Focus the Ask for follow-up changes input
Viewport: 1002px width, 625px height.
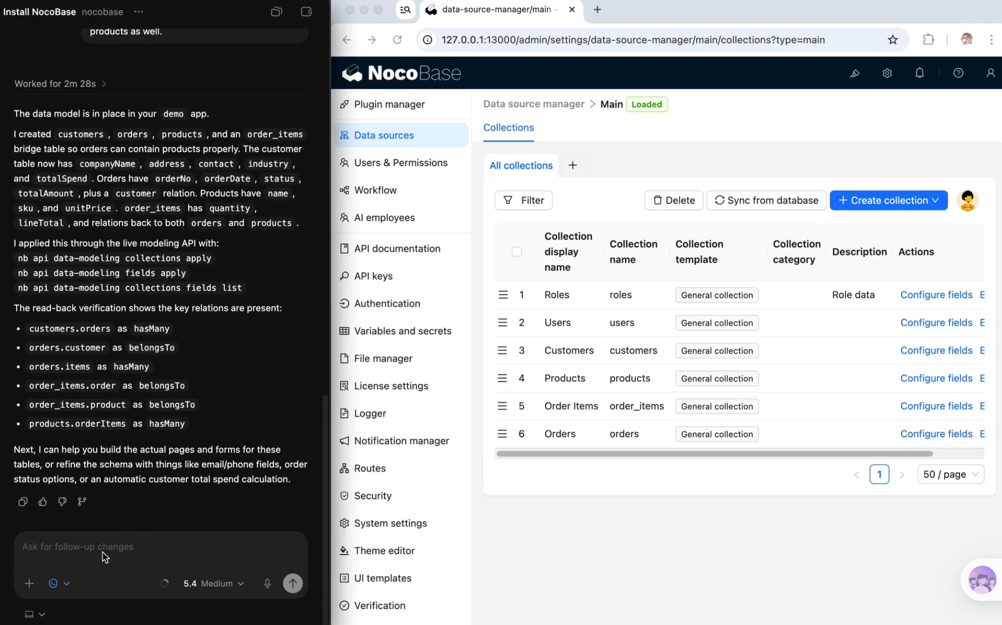(x=161, y=547)
